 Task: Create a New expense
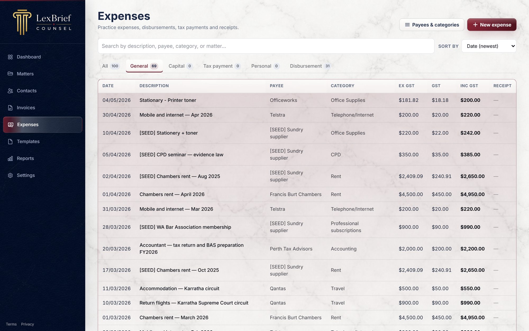pyautogui.click(x=492, y=25)
